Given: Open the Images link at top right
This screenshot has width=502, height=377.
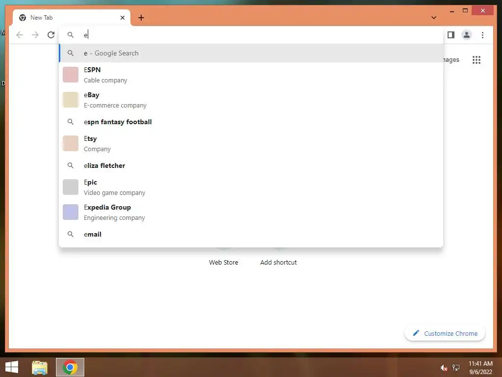Looking at the screenshot, I should click(451, 59).
